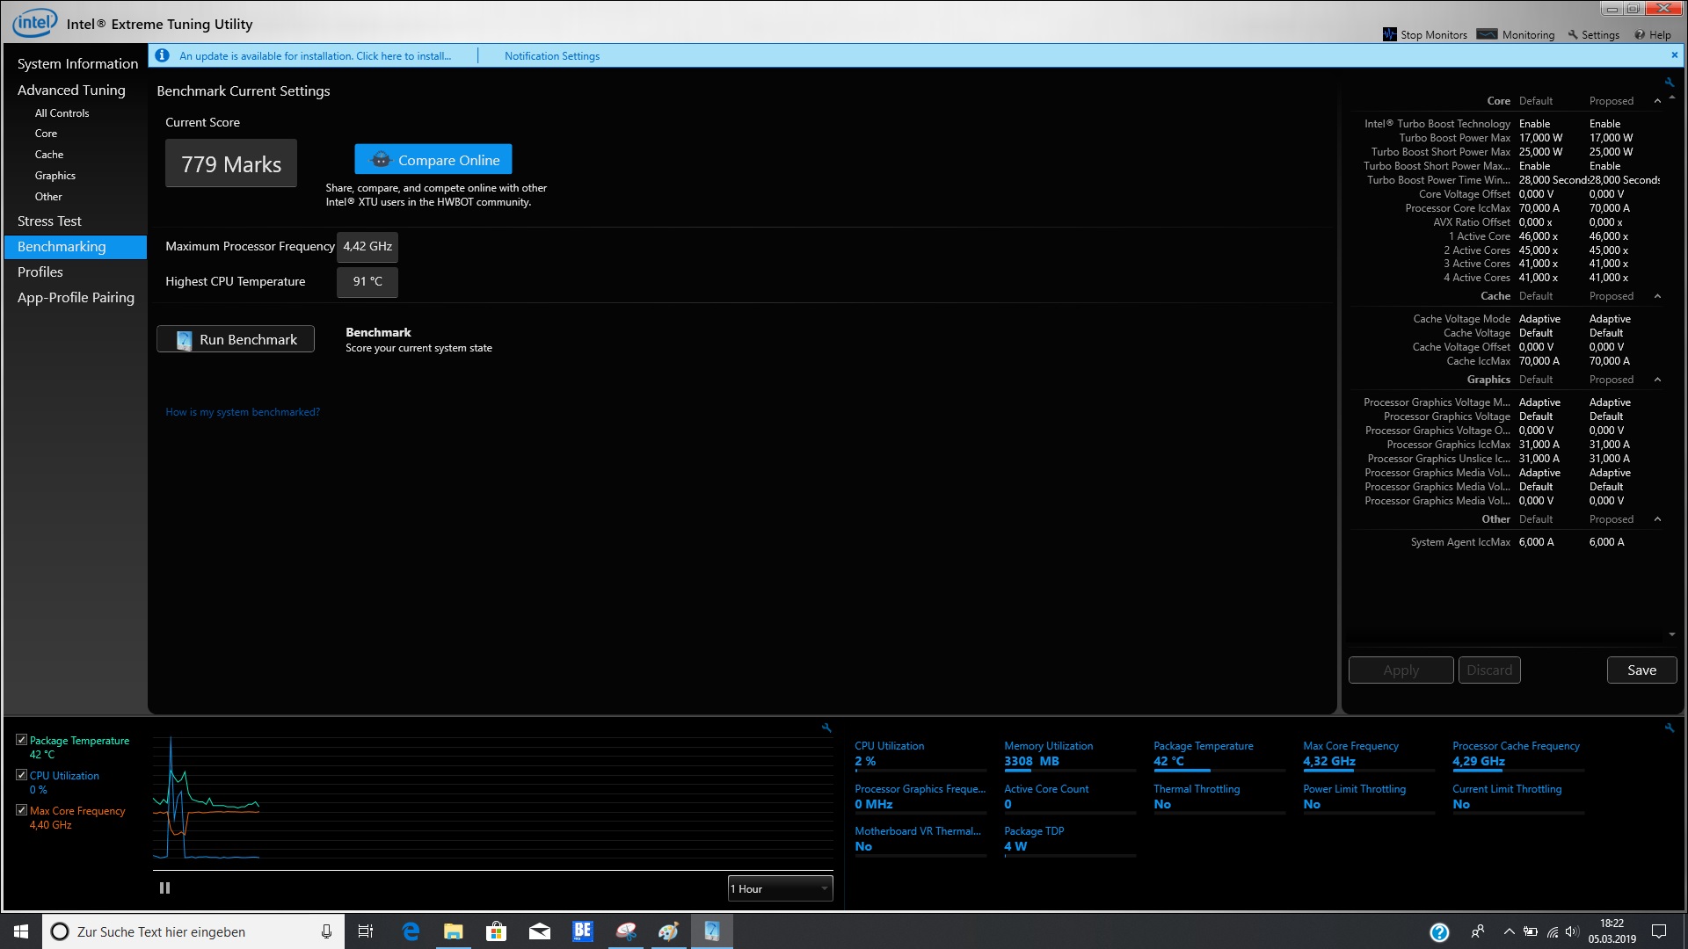
Task: Click robot icon on Compare Online button
Action: click(x=381, y=160)
